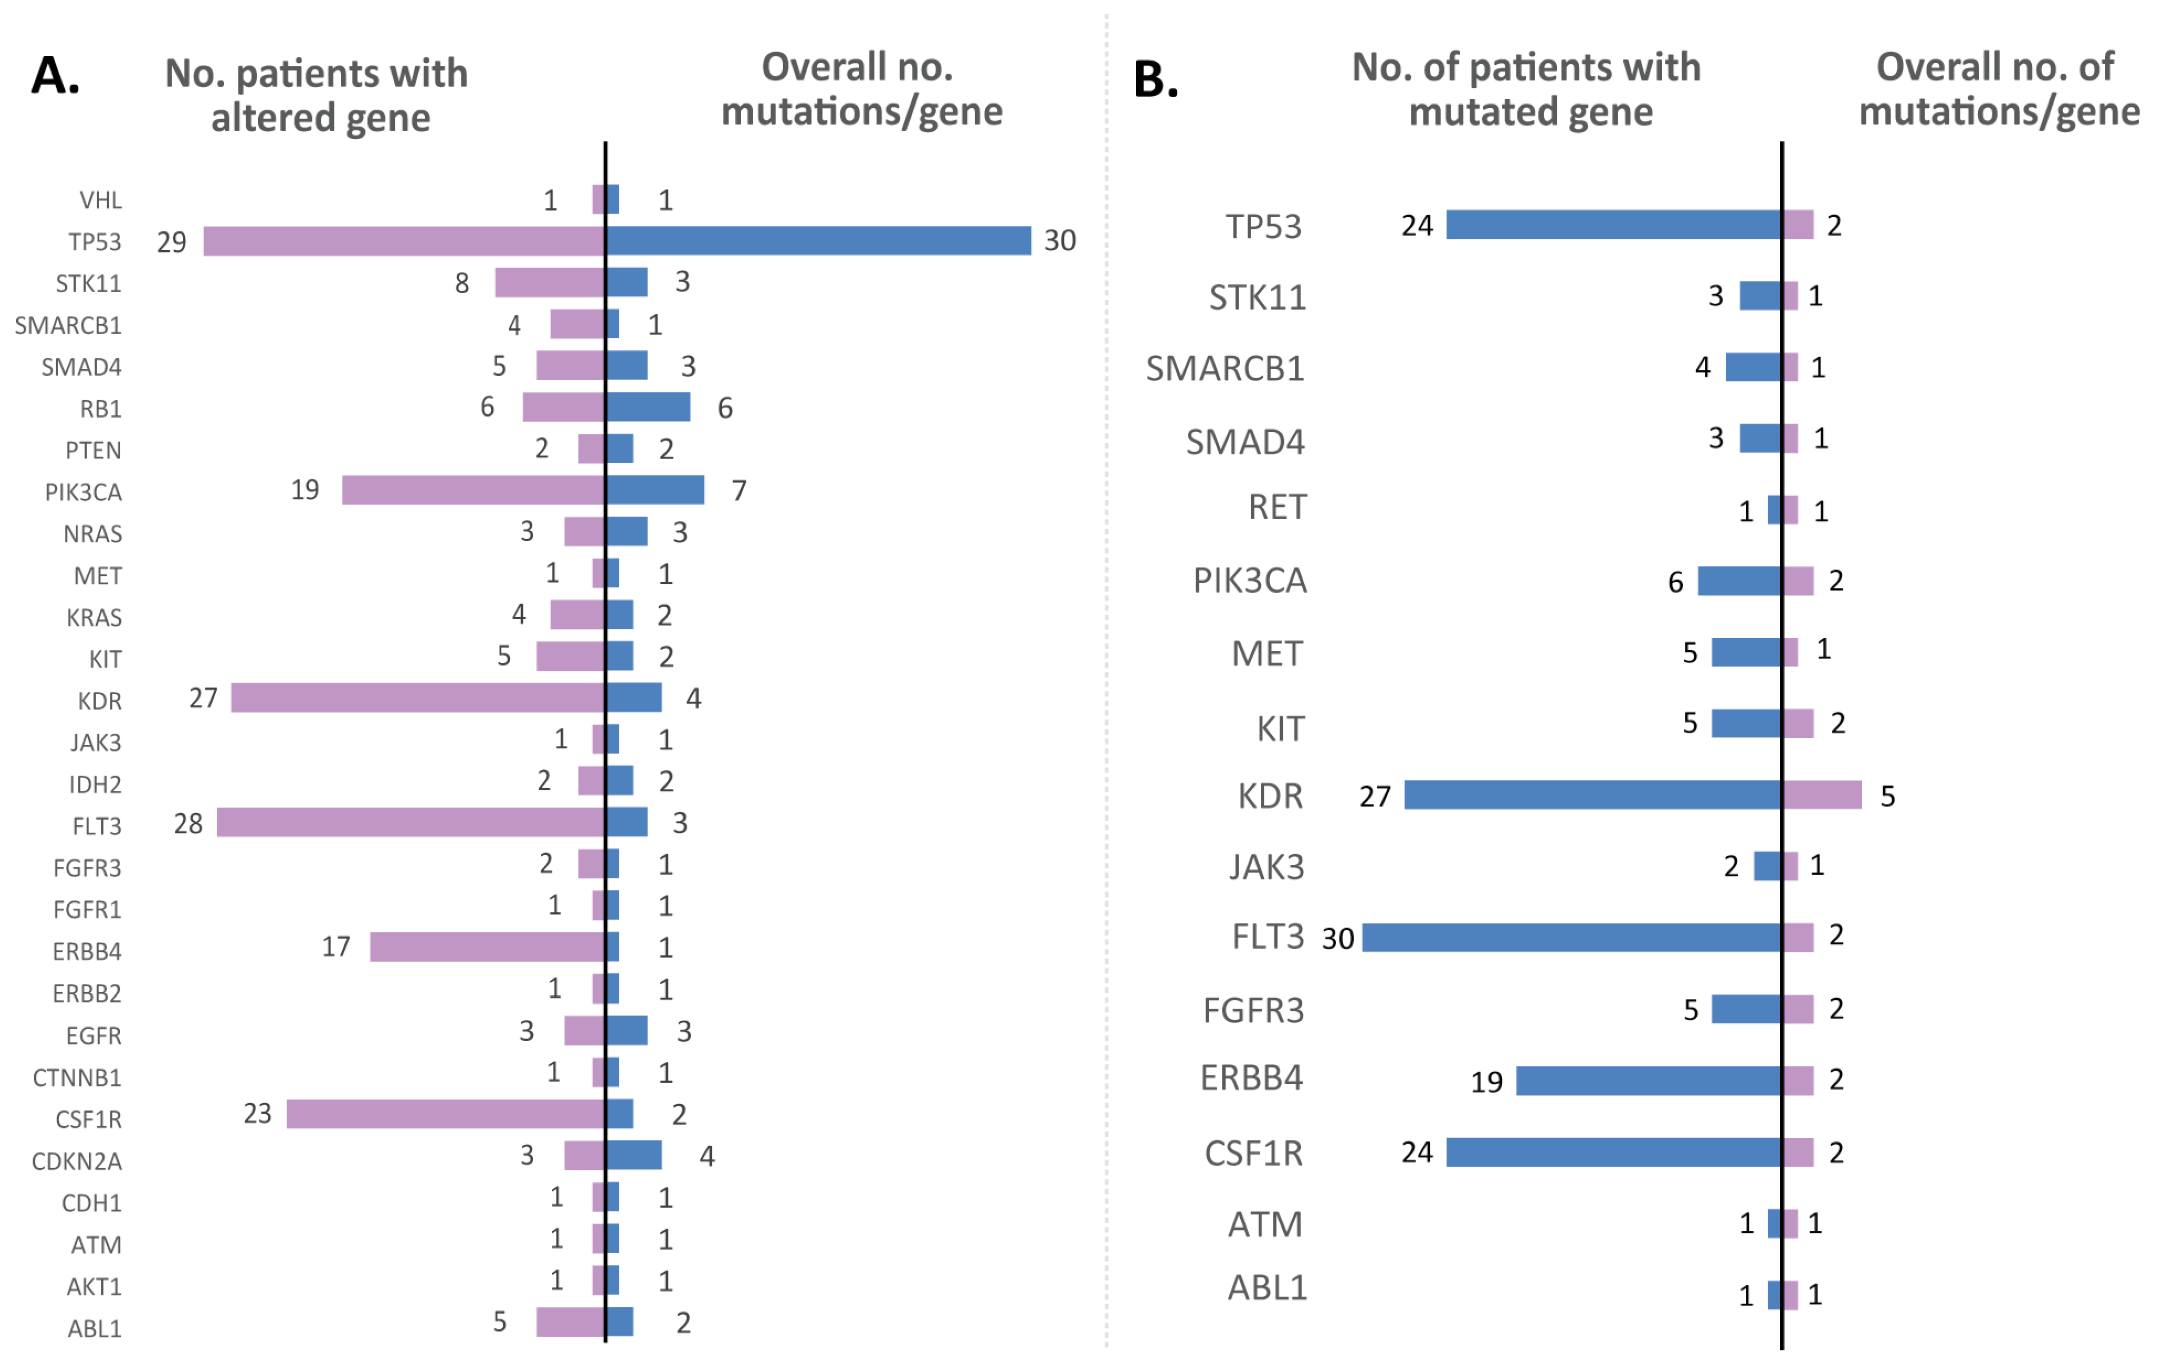Click the blue RB1 bar in panel A
The image size is (2160, 1364).
[648, 407]
